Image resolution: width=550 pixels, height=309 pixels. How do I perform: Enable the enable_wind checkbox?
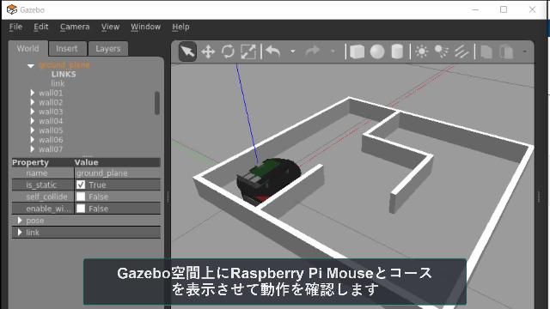[81, 209]
